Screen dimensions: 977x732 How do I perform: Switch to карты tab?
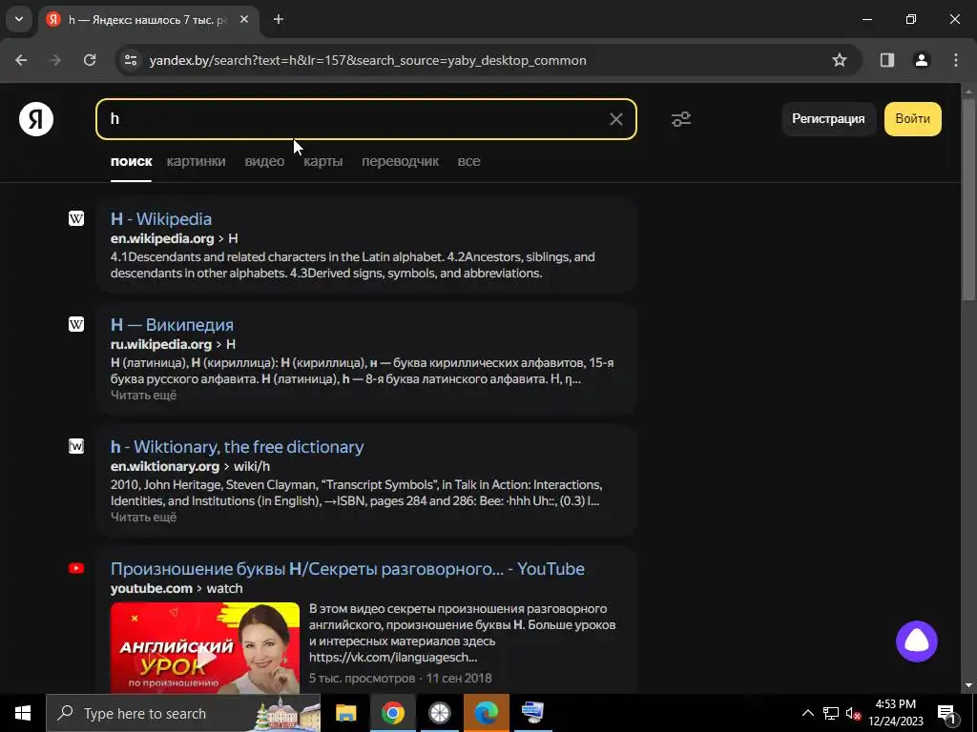pyautogui.click(x=322, y=161)
